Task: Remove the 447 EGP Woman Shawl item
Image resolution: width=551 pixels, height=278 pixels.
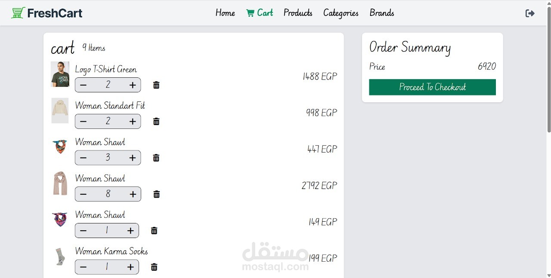Action: (x=156, y=158)
